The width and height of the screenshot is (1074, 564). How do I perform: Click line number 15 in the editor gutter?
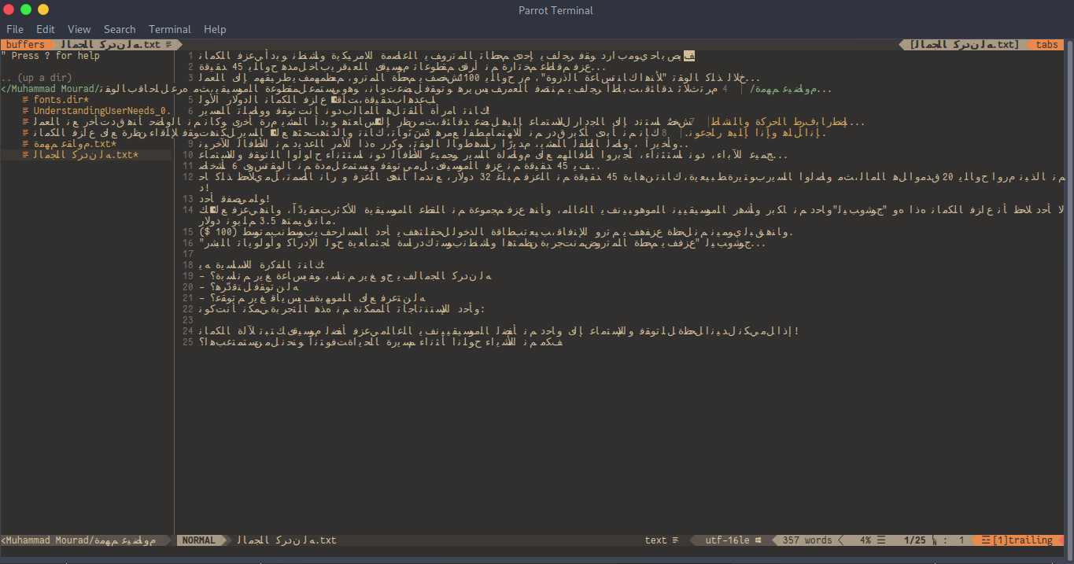click(187, 232)
